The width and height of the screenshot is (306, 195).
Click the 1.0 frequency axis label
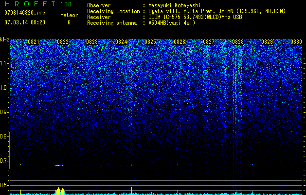(x=4, y=88)
